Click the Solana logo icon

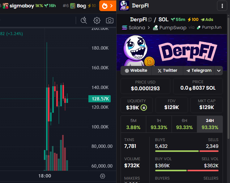[125, 27]
